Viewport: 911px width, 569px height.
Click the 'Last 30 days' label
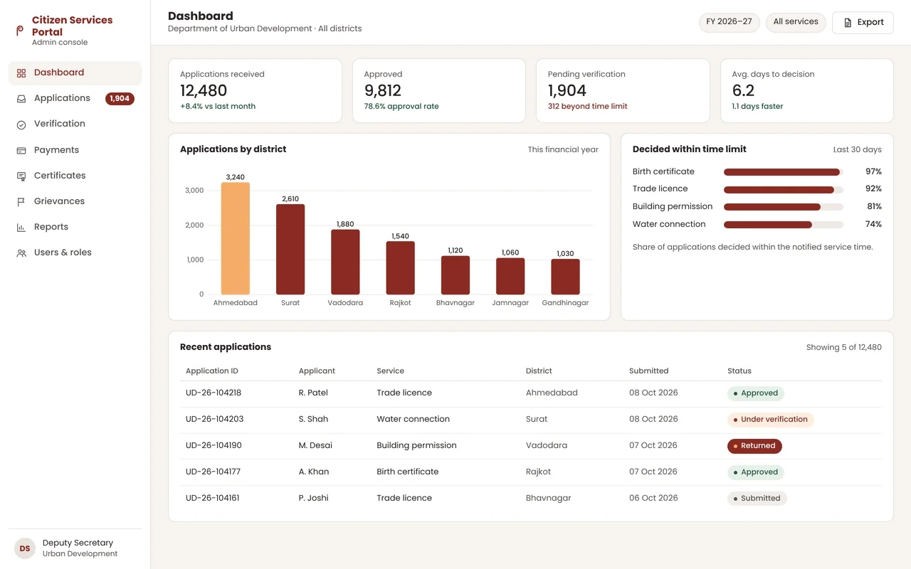tap(857, 150)
